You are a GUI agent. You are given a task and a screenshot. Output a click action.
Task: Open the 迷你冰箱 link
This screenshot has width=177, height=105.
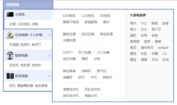[69, 59]
